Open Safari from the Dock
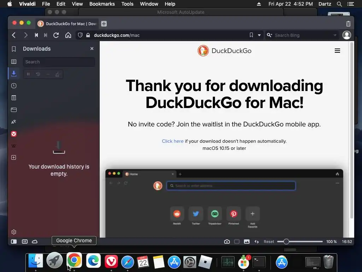Screen dimensions: 362x272 127,262
